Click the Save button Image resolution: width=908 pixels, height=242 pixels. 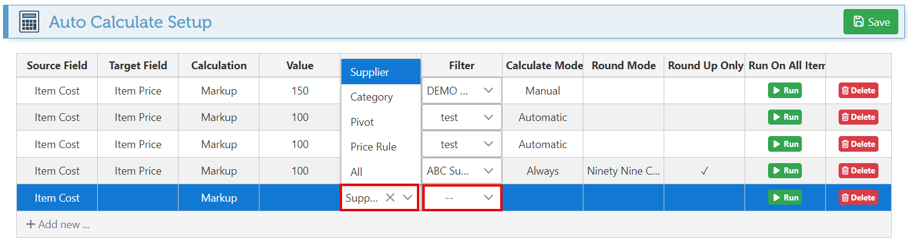[871, 22]
